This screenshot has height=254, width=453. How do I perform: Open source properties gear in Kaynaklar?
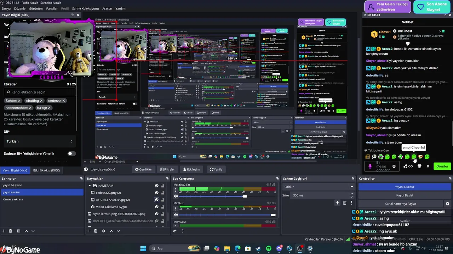coord(103,231)
